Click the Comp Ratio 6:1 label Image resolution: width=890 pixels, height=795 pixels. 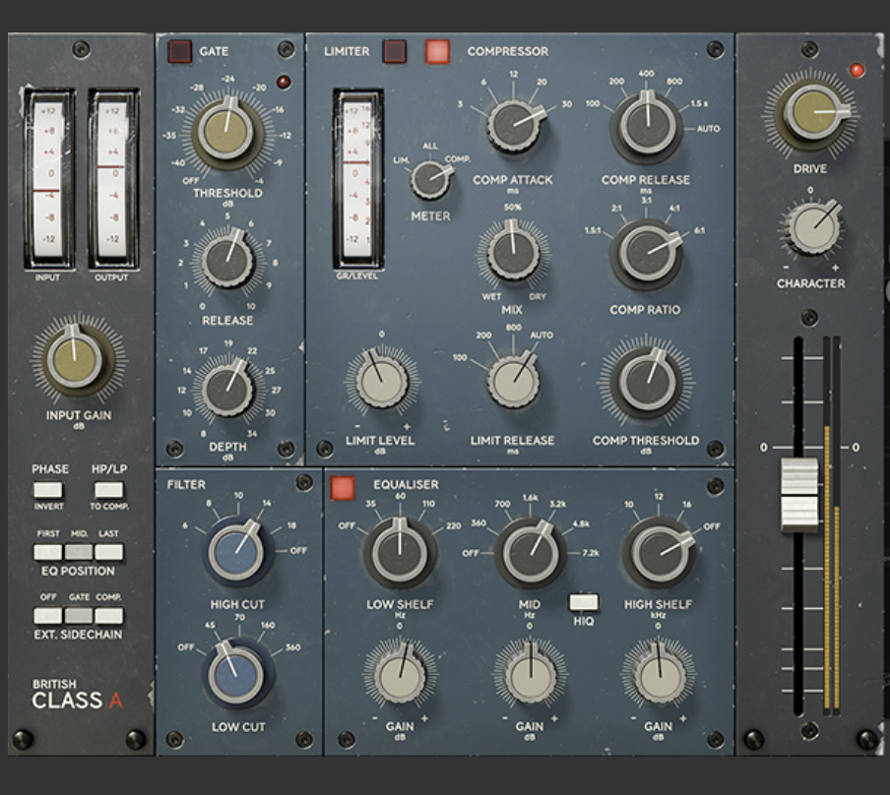tap(699, 230)
